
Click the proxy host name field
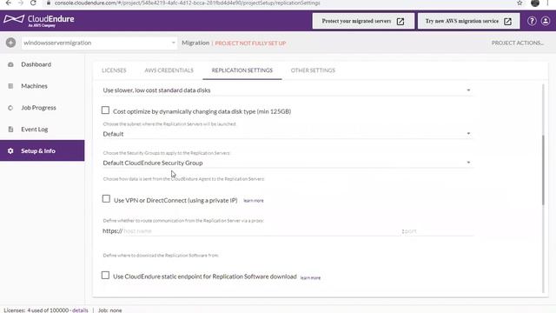click(x=261, y=231)
